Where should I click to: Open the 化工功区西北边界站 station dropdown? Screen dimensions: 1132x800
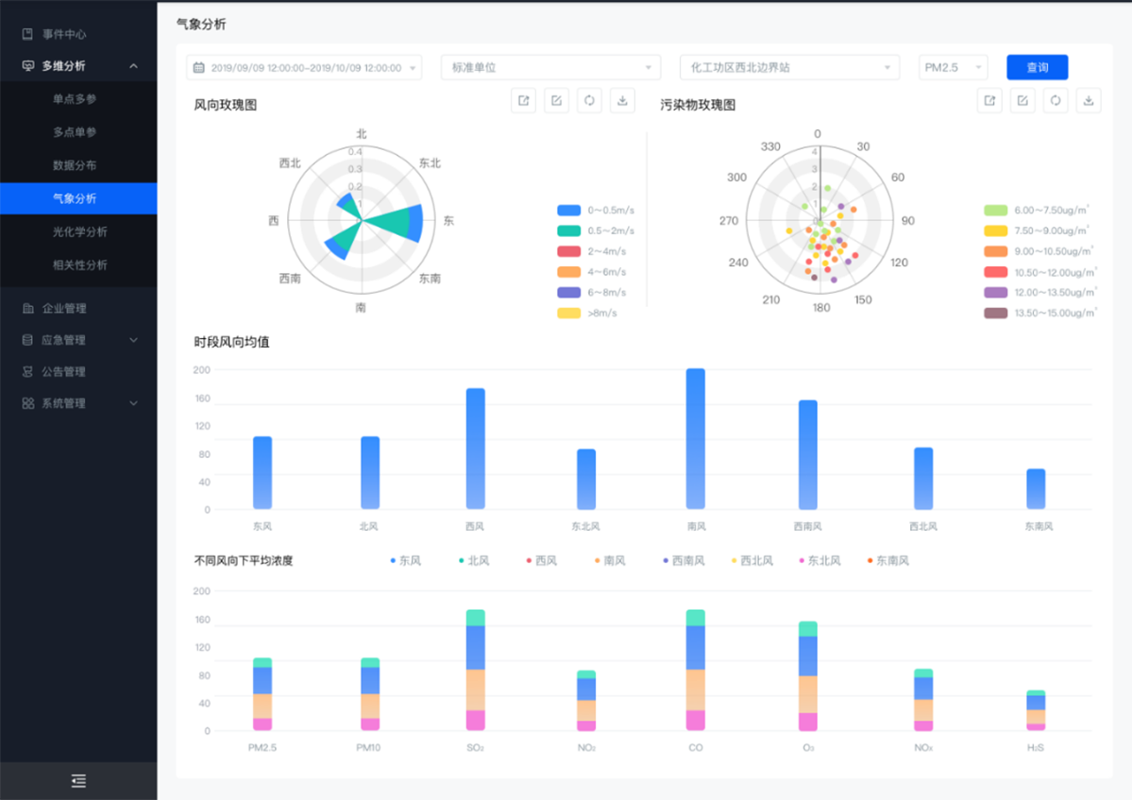pos(789,68)
